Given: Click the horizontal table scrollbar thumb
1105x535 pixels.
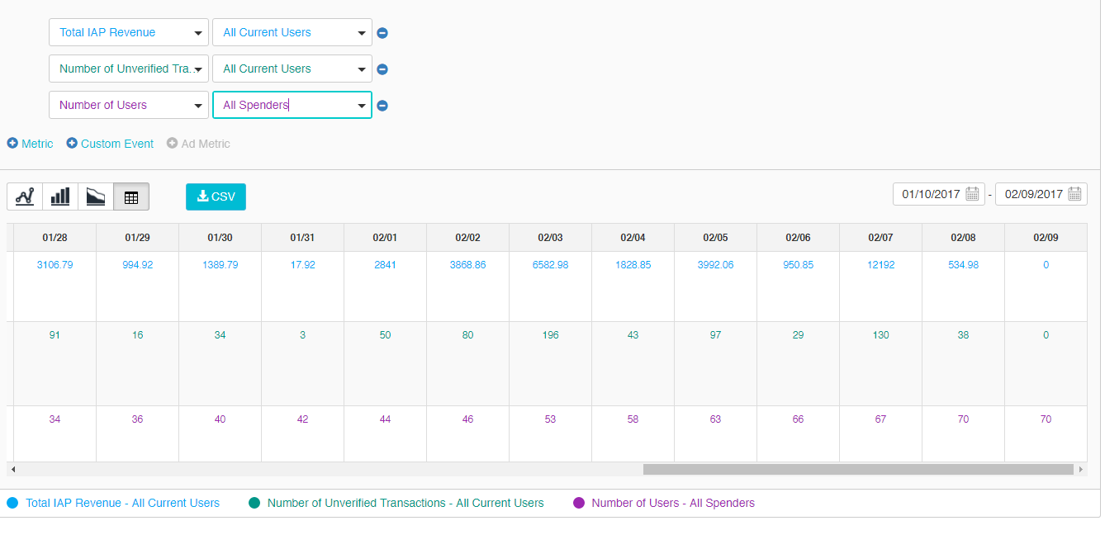Looking at the screenshot, I should 857,469.
